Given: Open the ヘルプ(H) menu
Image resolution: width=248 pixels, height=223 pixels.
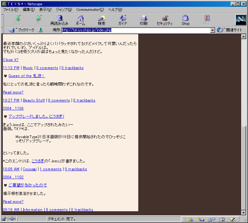Looking at the screenshot, I should 115,10.
